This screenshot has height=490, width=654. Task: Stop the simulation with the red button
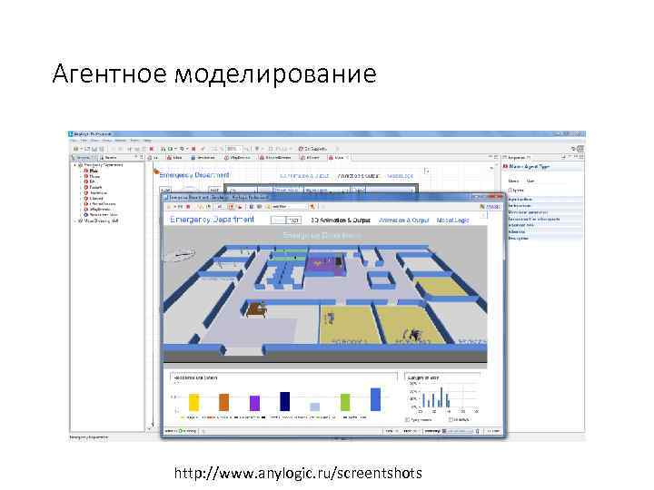(x=189, y=207)
